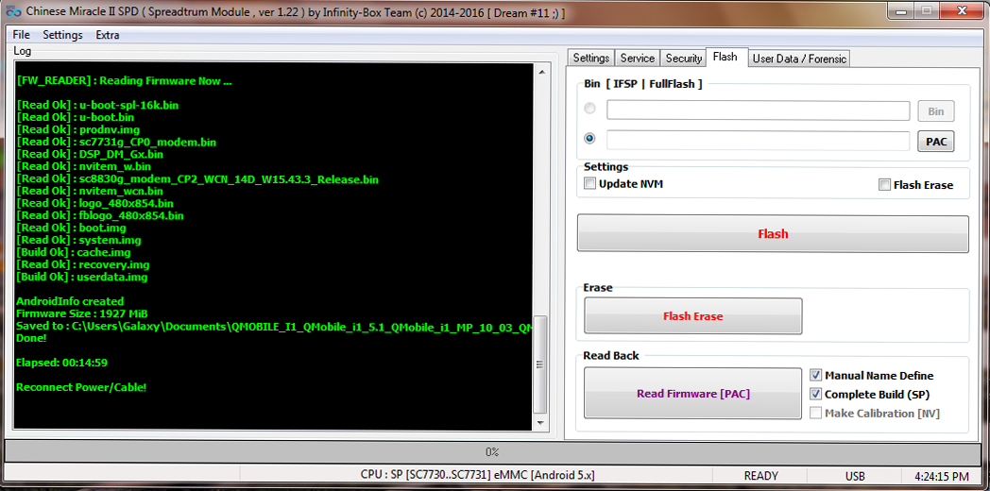990x491 pixels.
Task: Click the log scrollbar thumb
Action: [x=539, y=364]
